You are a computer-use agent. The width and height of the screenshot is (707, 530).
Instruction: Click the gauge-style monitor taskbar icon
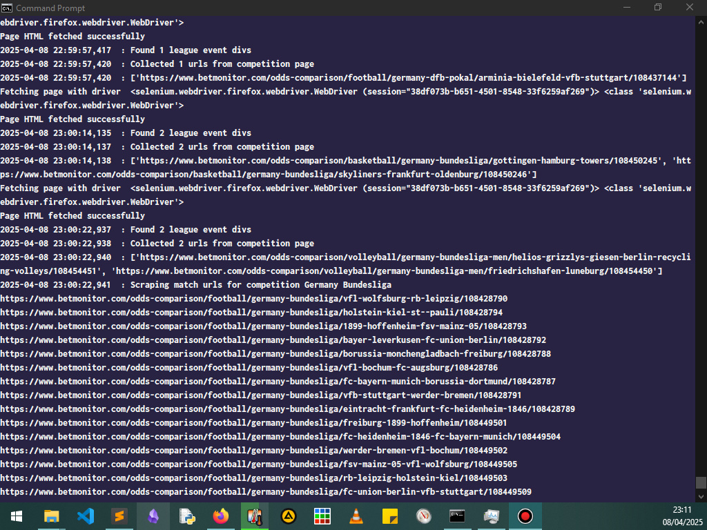(x=423, y=516)
